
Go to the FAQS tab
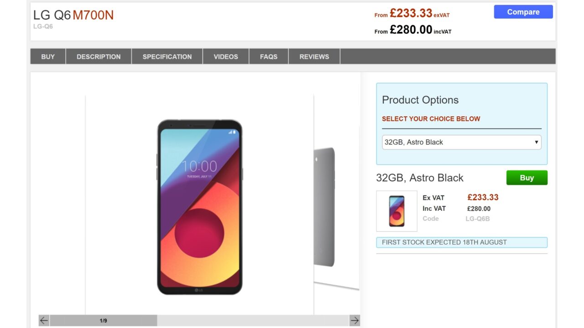point(269,56)
